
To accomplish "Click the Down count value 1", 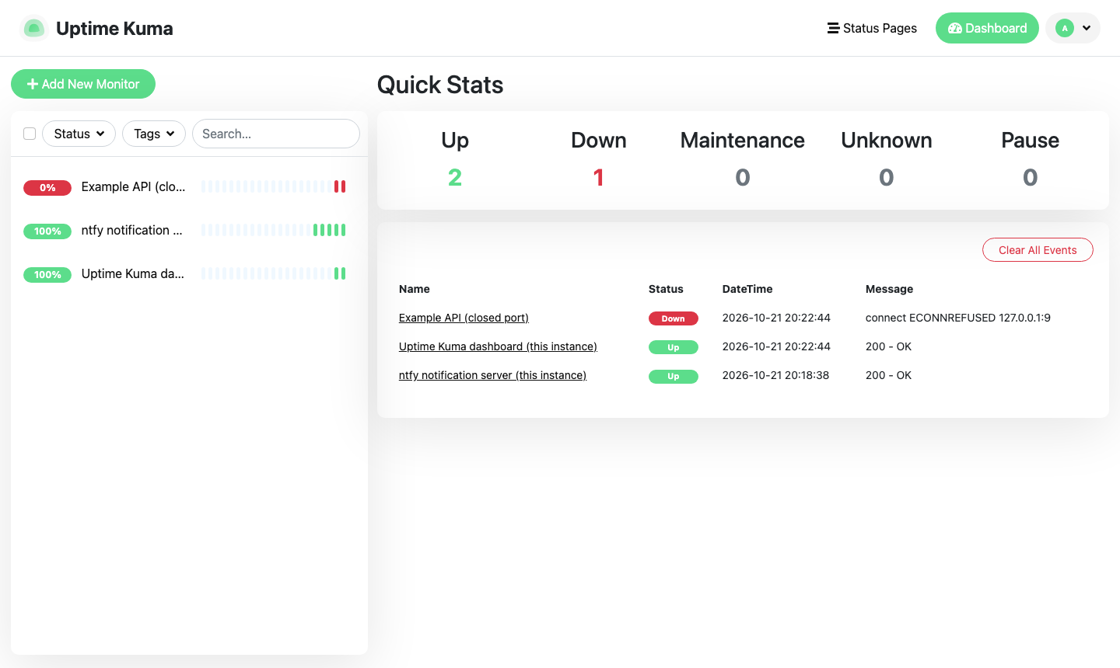I will pos(599,177).
